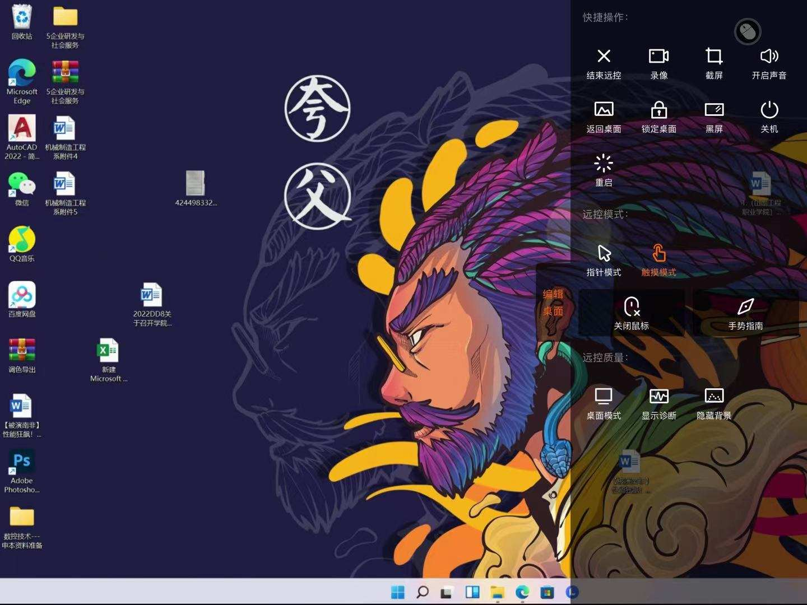Open Edge from the taskbar
This screenshot has width=807, height=605.
coord(522,592)
